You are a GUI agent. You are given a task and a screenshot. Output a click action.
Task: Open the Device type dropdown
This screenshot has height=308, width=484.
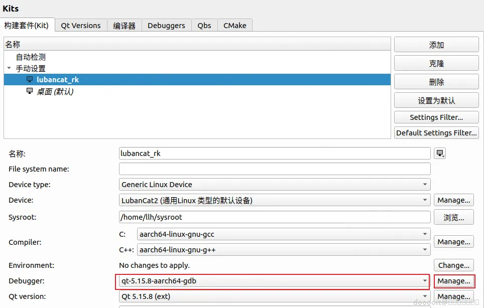click(x=275, y=185)
